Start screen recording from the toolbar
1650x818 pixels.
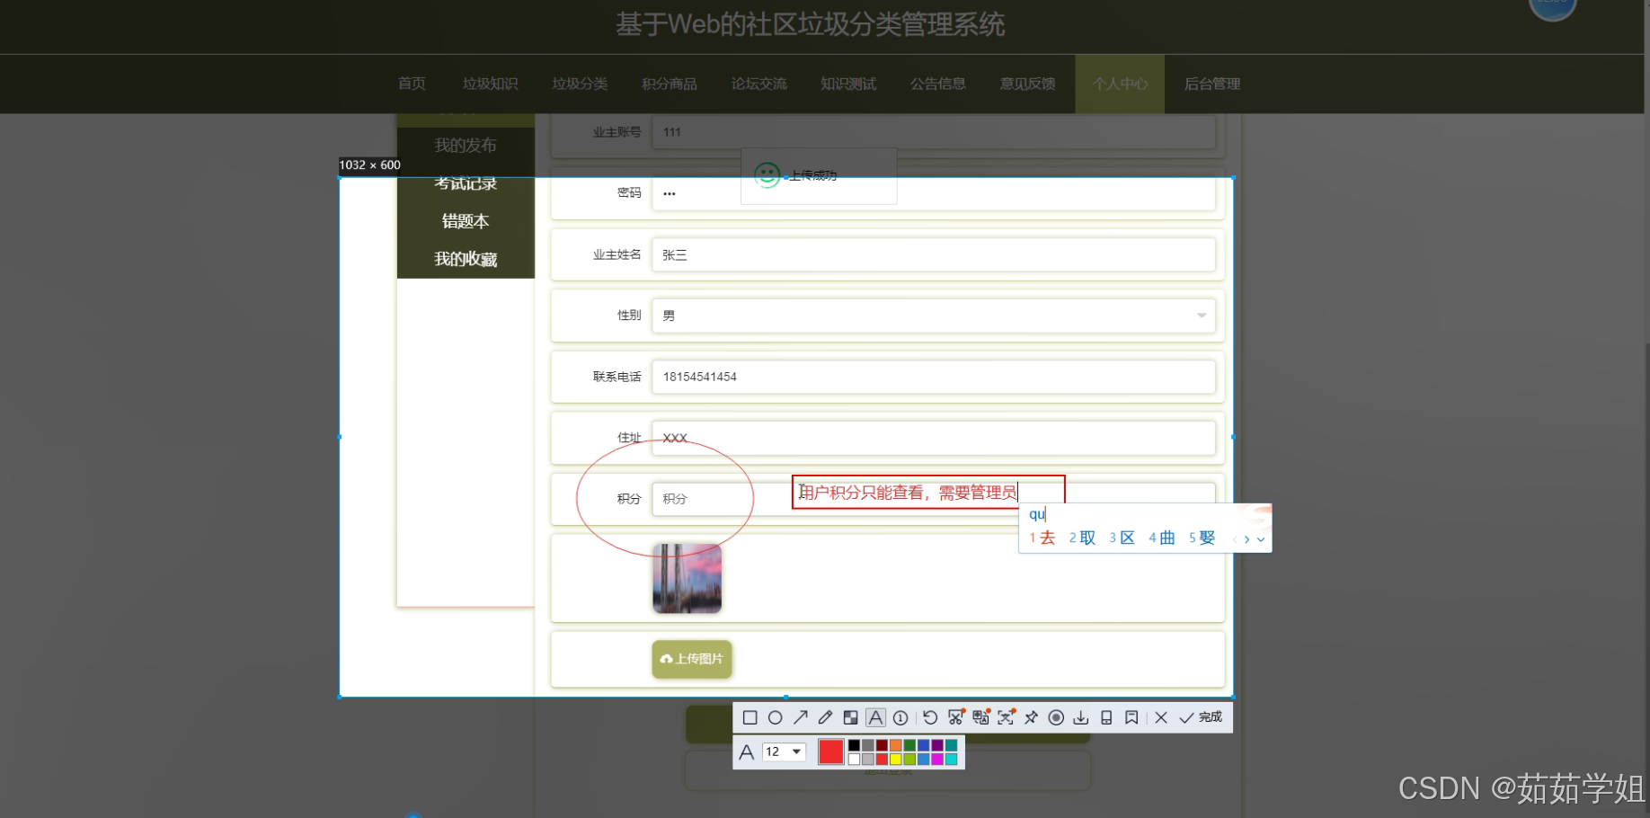(1056, 717)
